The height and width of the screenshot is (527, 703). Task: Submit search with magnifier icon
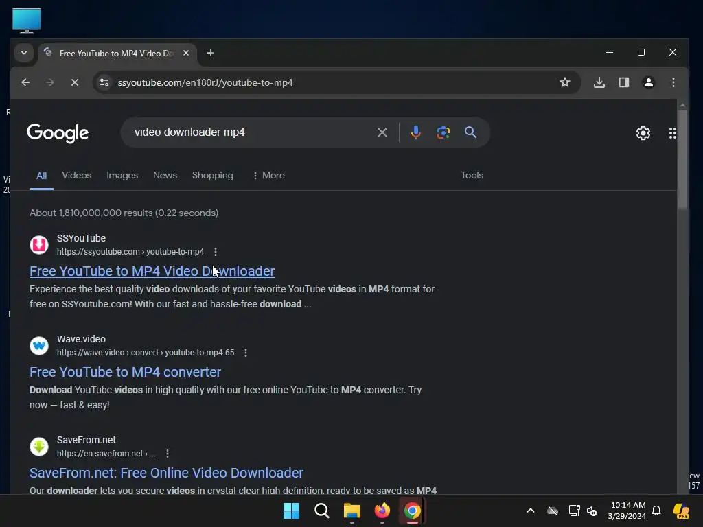(x=470, y=132)
